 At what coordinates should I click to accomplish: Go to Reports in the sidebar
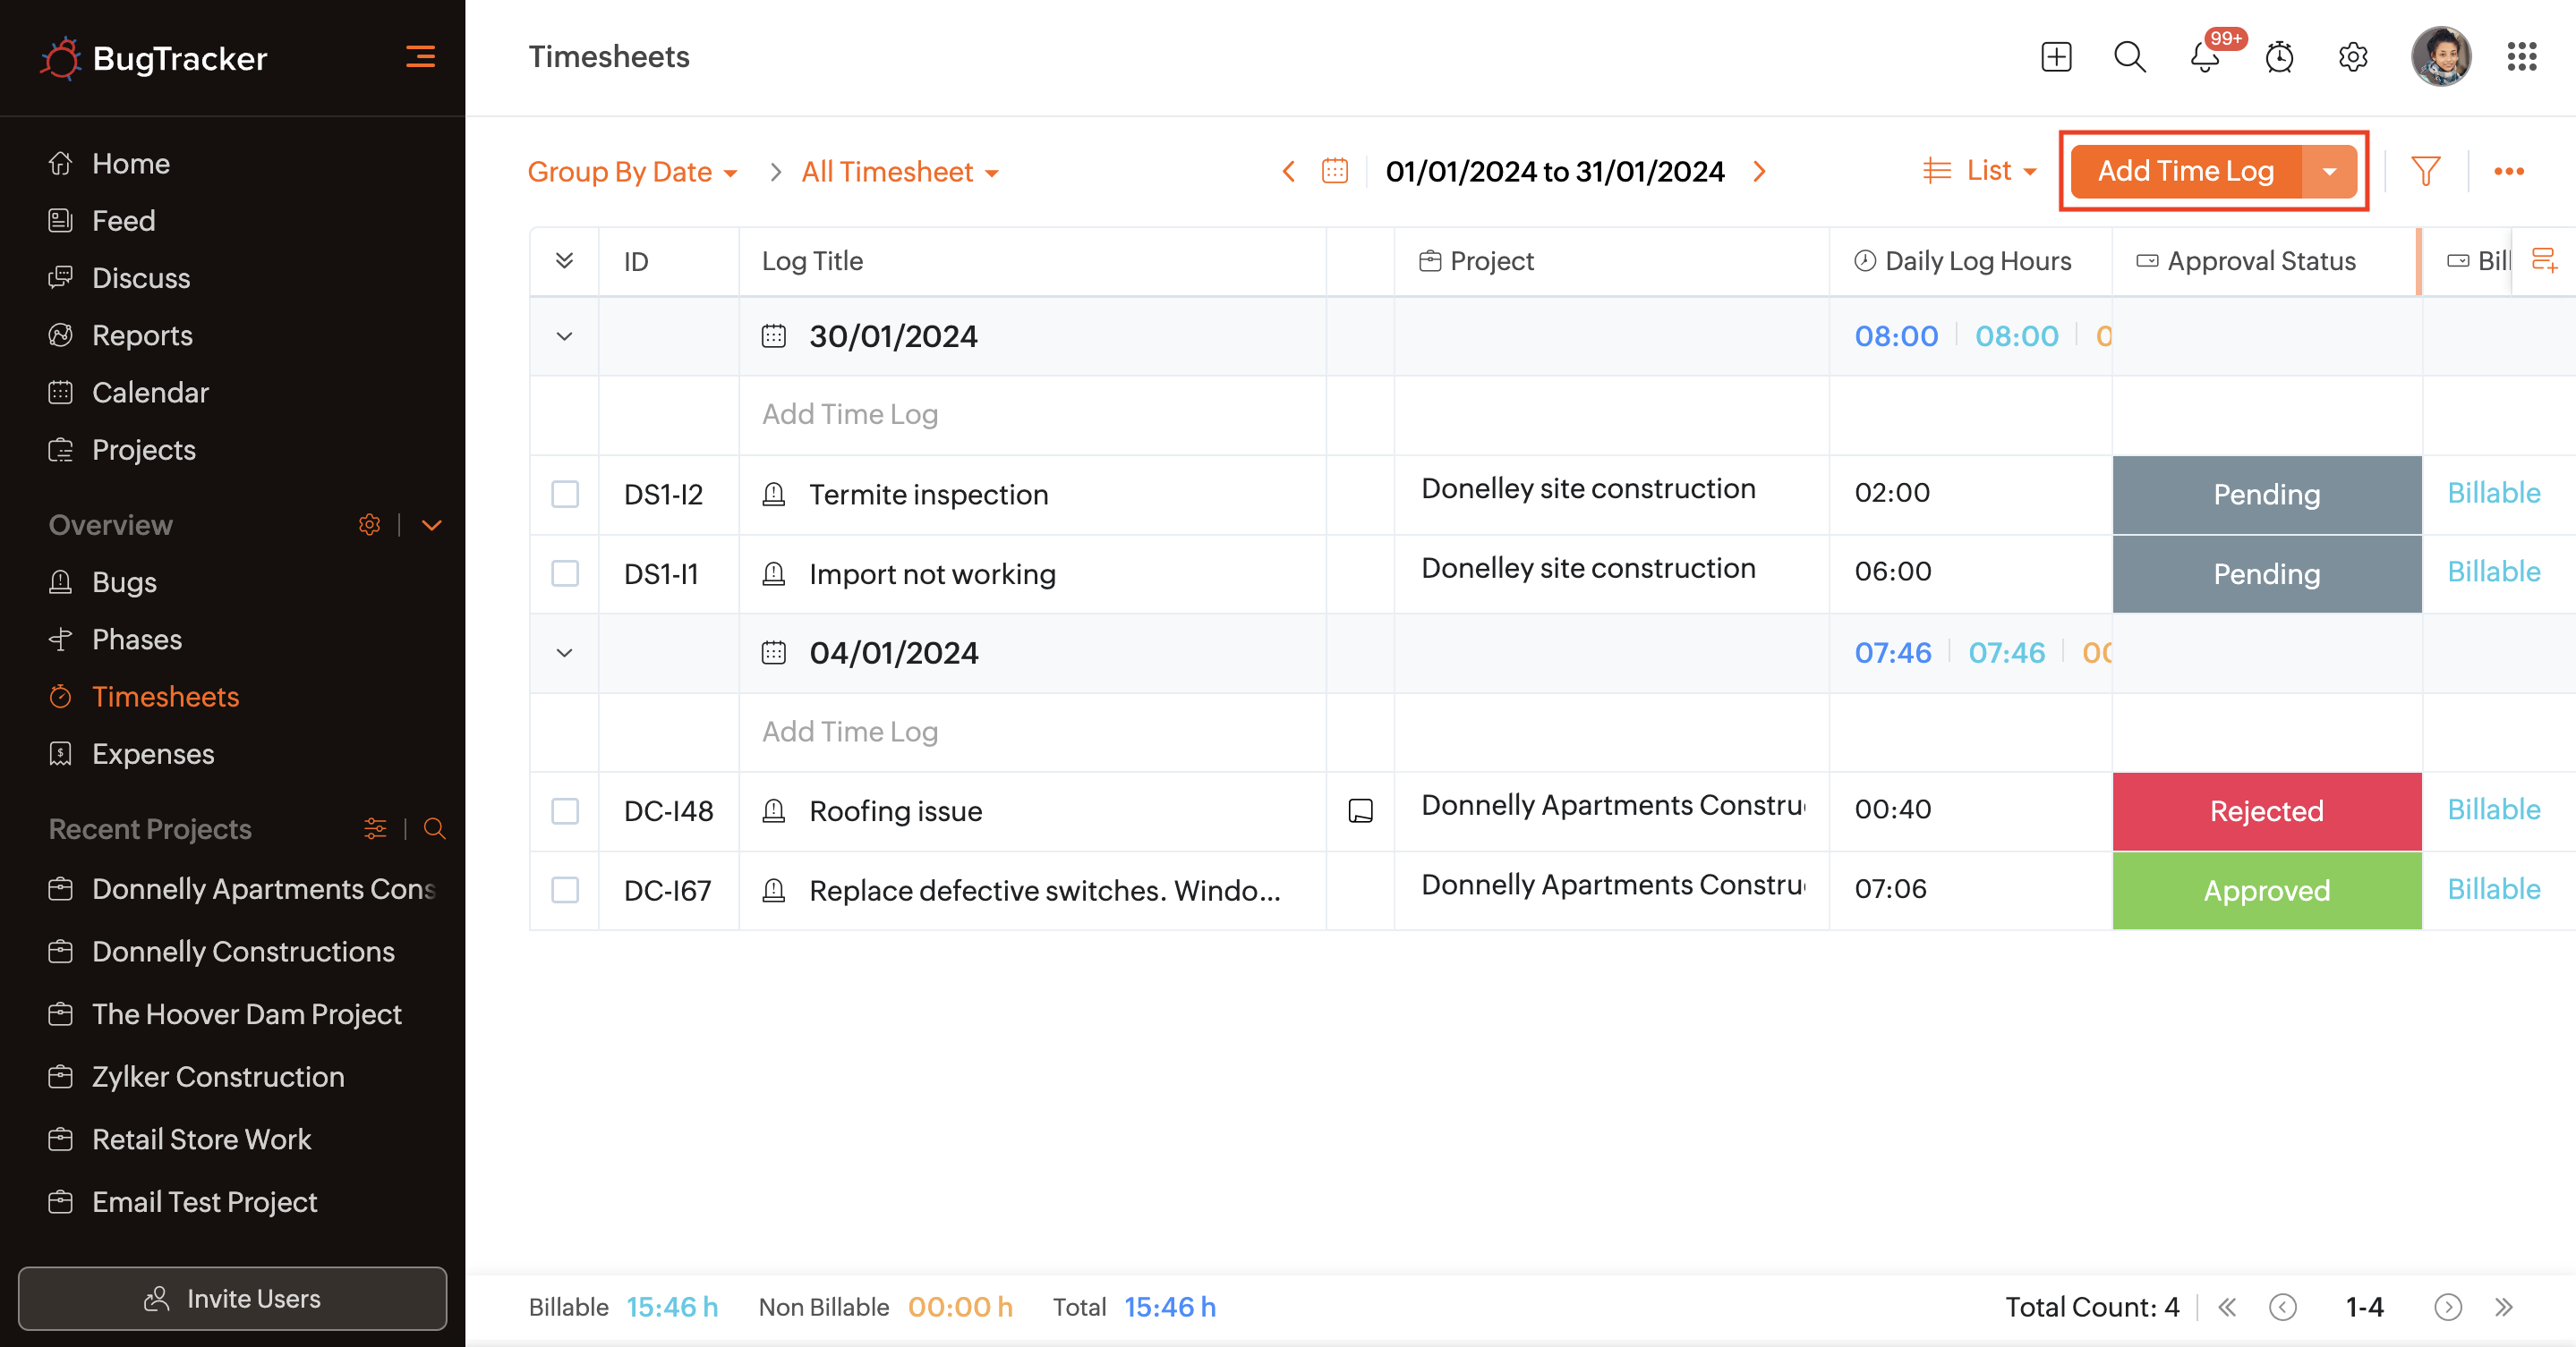[x=142, y=335]
